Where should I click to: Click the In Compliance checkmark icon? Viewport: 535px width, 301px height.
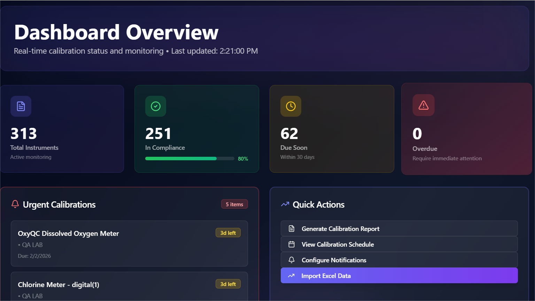pos(156,106)
